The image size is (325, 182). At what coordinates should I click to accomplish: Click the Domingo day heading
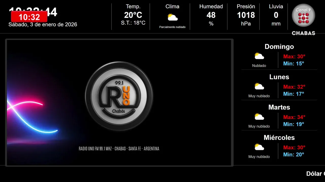coord(279,47)
